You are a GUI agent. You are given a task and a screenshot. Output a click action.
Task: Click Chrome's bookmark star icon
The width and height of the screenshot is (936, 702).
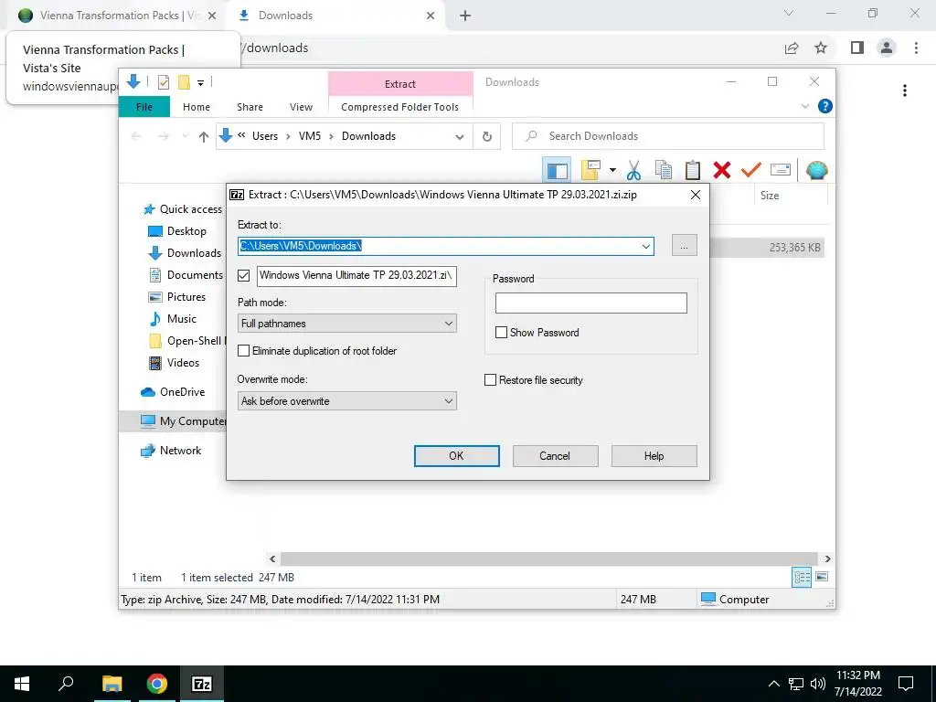tap(821, 48)
